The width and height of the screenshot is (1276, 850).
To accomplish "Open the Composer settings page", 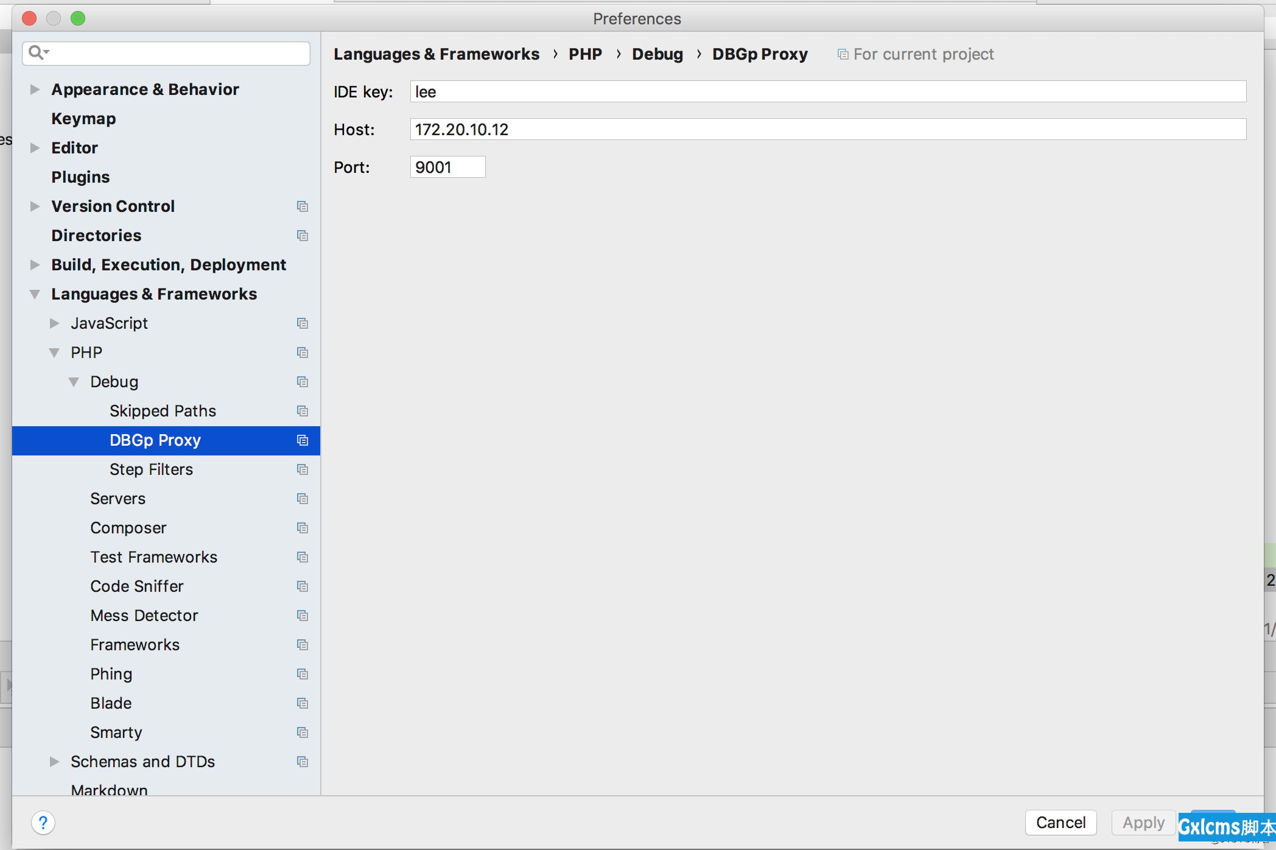I will 128,528.
